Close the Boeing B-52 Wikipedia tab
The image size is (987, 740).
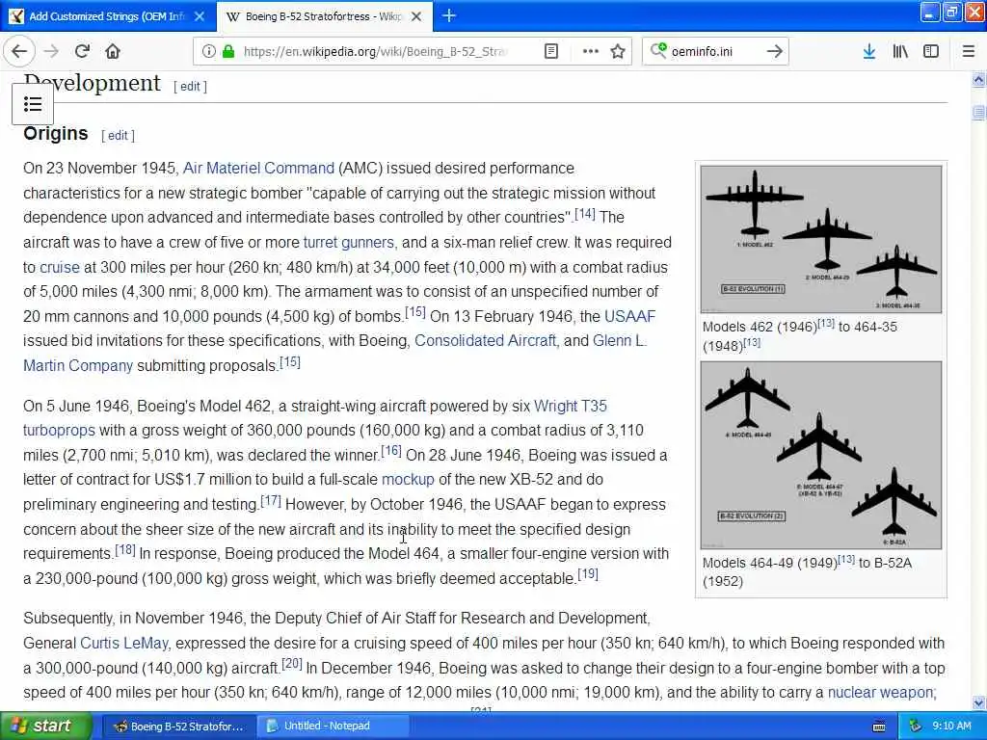[x=416, y=16]
